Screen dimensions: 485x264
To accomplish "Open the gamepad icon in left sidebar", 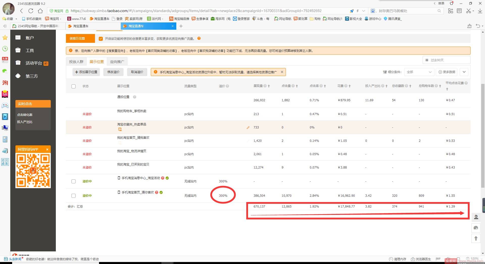I will (5, 105).
